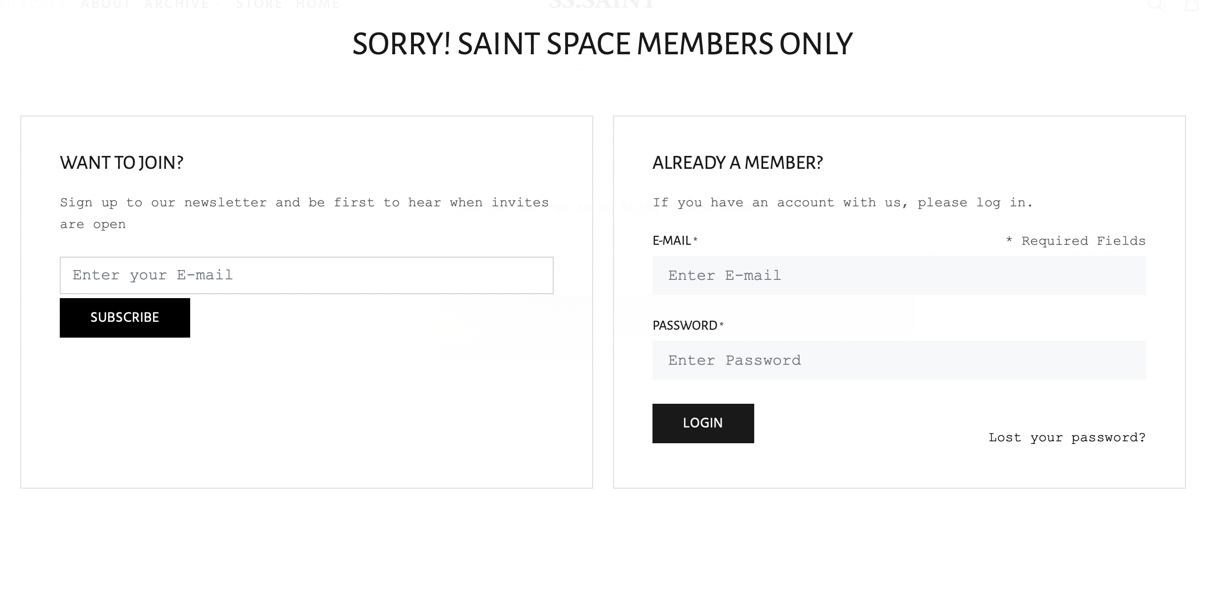
Task: Open the ABOUT menu item
Action: [105, 4]
